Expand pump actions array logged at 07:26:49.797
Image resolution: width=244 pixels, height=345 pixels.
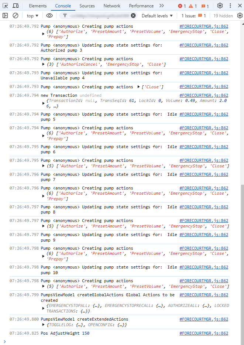43,226
